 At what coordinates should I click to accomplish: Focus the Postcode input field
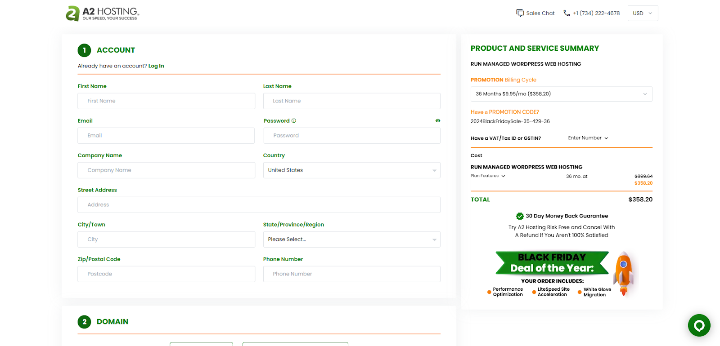point(166,274)
